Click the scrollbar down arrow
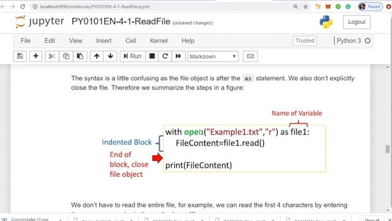This screenshot has height=221, width=392. click(x=388, y=210)
